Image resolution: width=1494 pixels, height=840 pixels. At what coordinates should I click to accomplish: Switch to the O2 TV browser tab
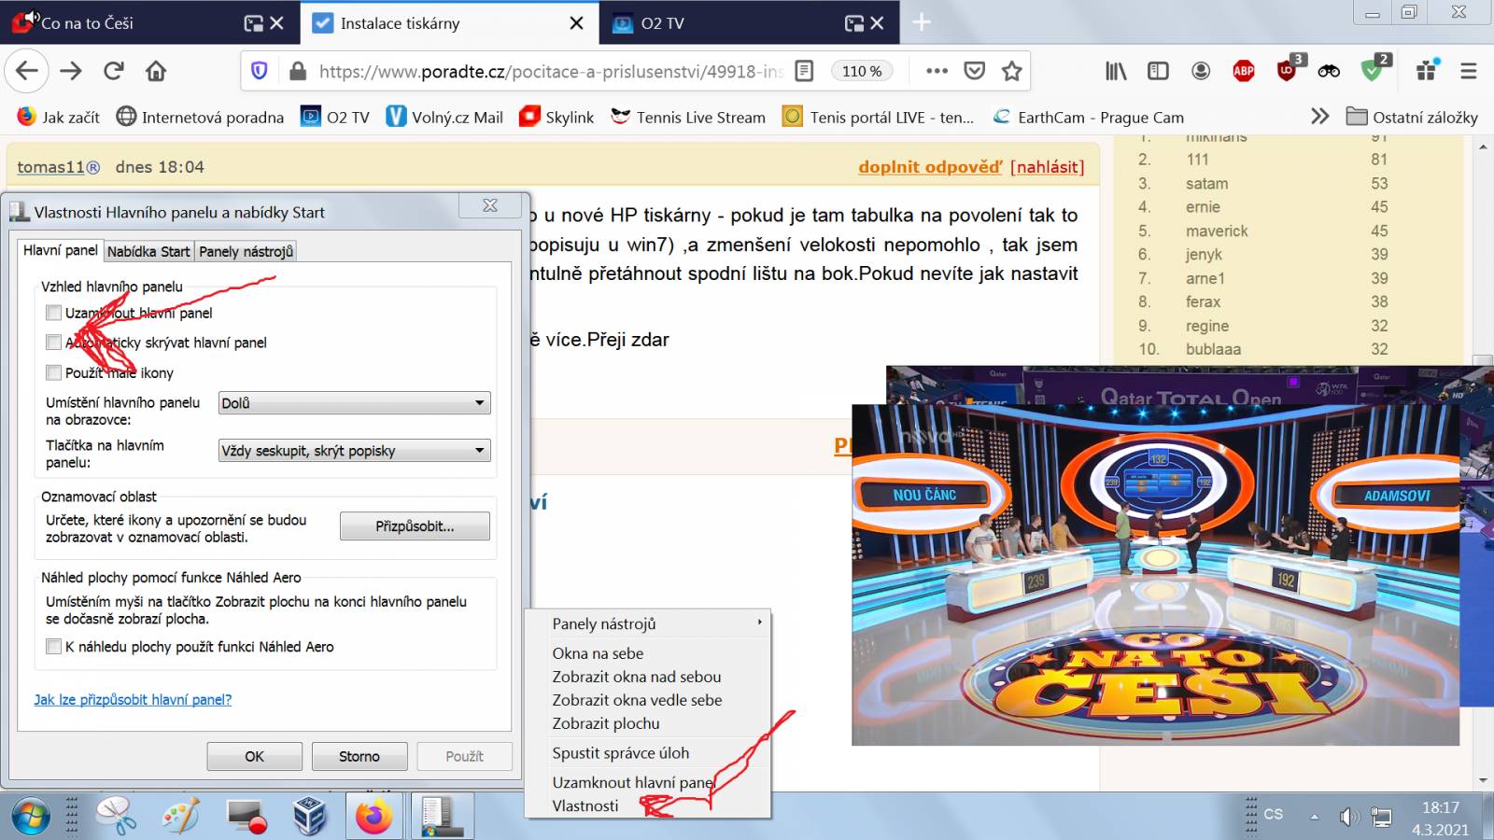tap(750, 23)
